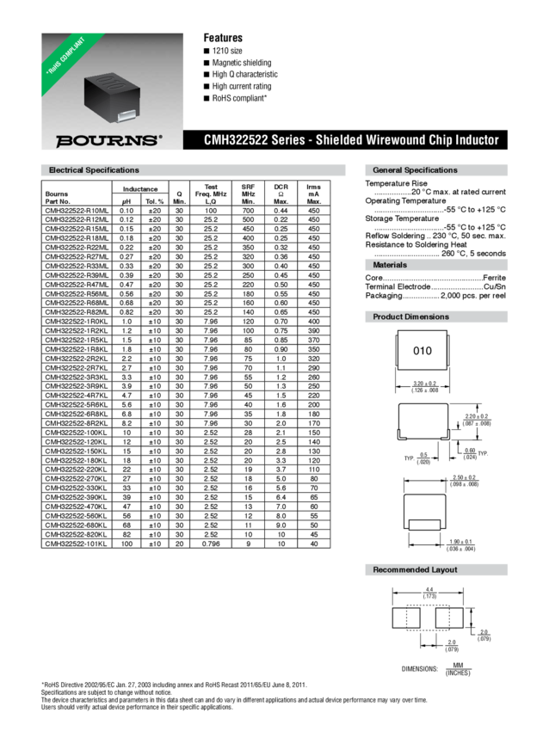549x731 pixels.
Task: Select part number CMH322522-8R2KL
Action: pyautogui.click(x=76, y=423)
